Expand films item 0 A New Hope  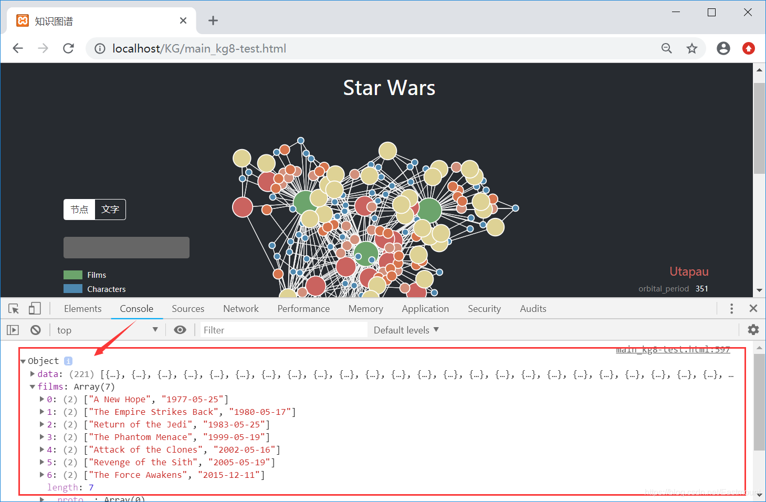point(42,399)
